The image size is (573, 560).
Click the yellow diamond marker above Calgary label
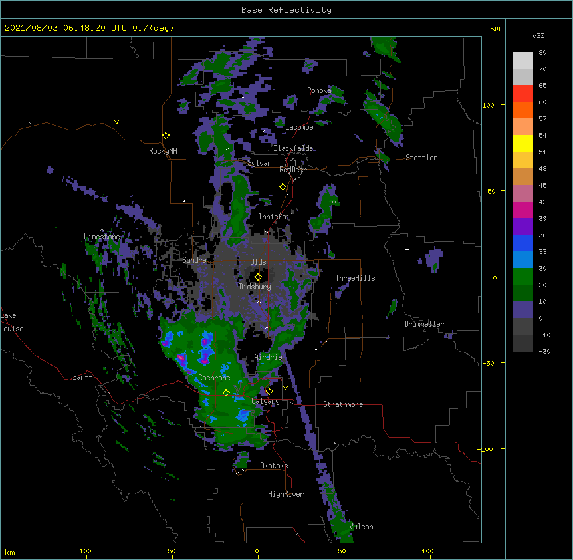[x=269, y=392]
